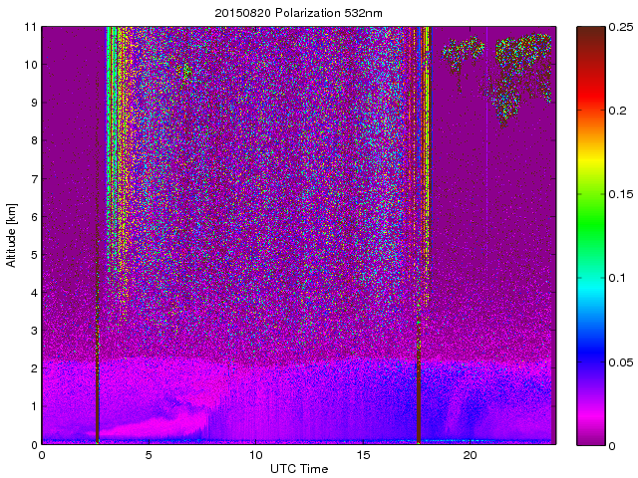Click the small cloud patch near hour 19.5
This screenshot has width=638, height=478.
pos(464,50)
